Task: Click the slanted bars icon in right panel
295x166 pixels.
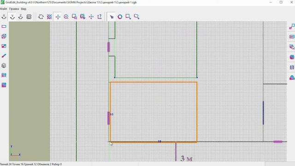Action: tap(292, 67)
